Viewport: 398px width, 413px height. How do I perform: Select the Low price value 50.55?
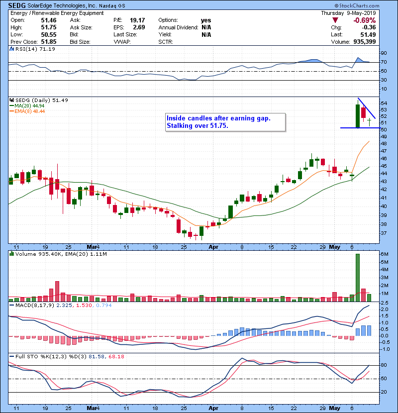[x=48, y=34]
